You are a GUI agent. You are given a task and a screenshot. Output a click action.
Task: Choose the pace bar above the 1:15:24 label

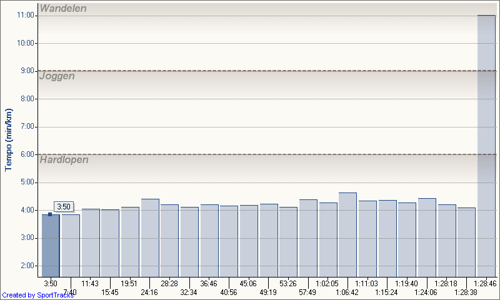(x=387, y=239)
